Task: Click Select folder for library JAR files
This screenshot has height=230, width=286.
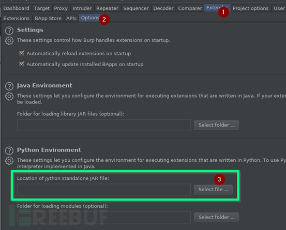Action: pos(216,125)
